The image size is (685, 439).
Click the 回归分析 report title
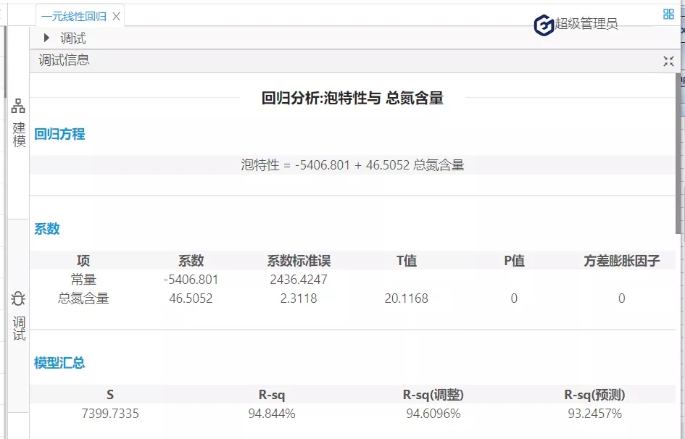352,99
